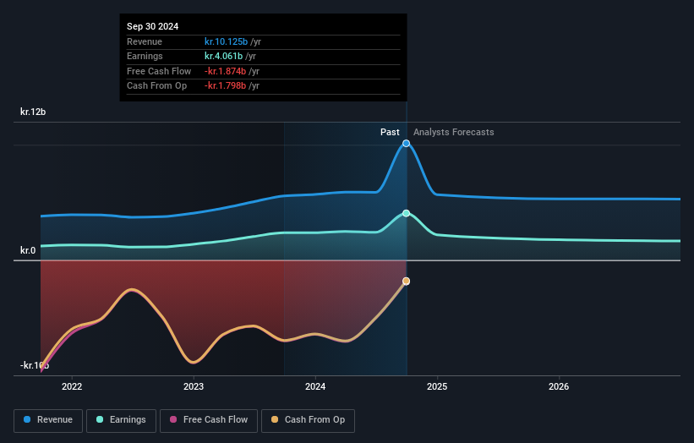Click the Earnings data point marker
The width and height of the screenshot is (694, 443).
coord(406,213)
